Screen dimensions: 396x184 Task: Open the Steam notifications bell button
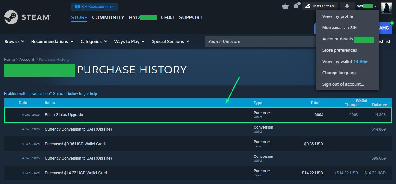tap(347, 6)
